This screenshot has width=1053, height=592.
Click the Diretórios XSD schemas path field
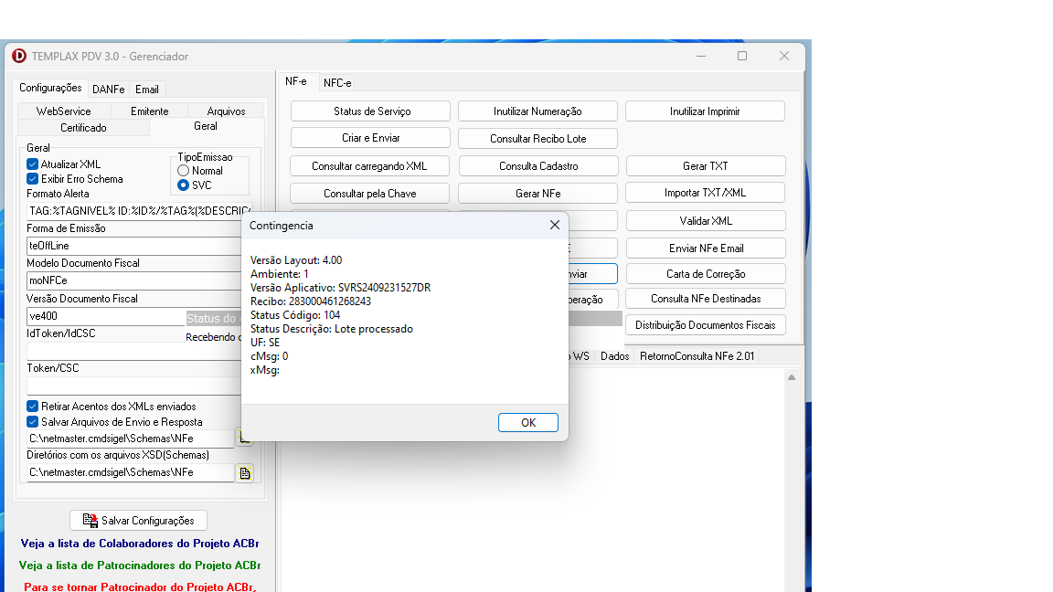tap(131, 472)
